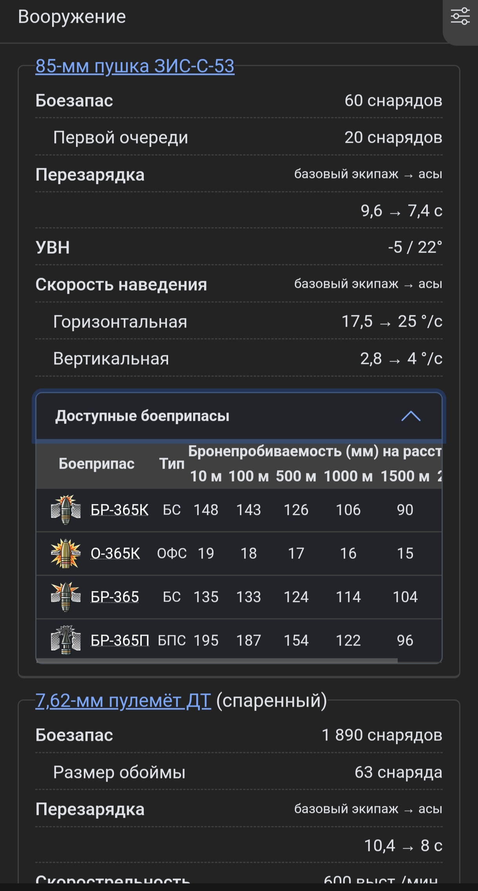Click the БР-365 shell icon
Image resolution: width=478 pixels, height=891 pixels.
click(x=66, y=597)
